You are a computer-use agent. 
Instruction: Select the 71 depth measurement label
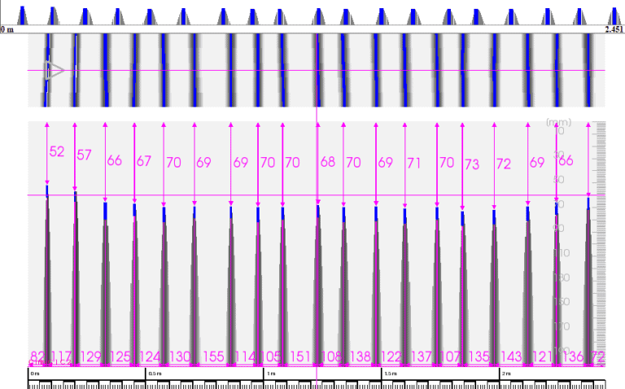(414, 163)
